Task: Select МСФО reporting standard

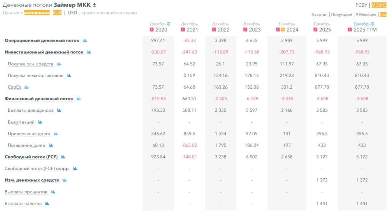Action: [x=379, y=5]
